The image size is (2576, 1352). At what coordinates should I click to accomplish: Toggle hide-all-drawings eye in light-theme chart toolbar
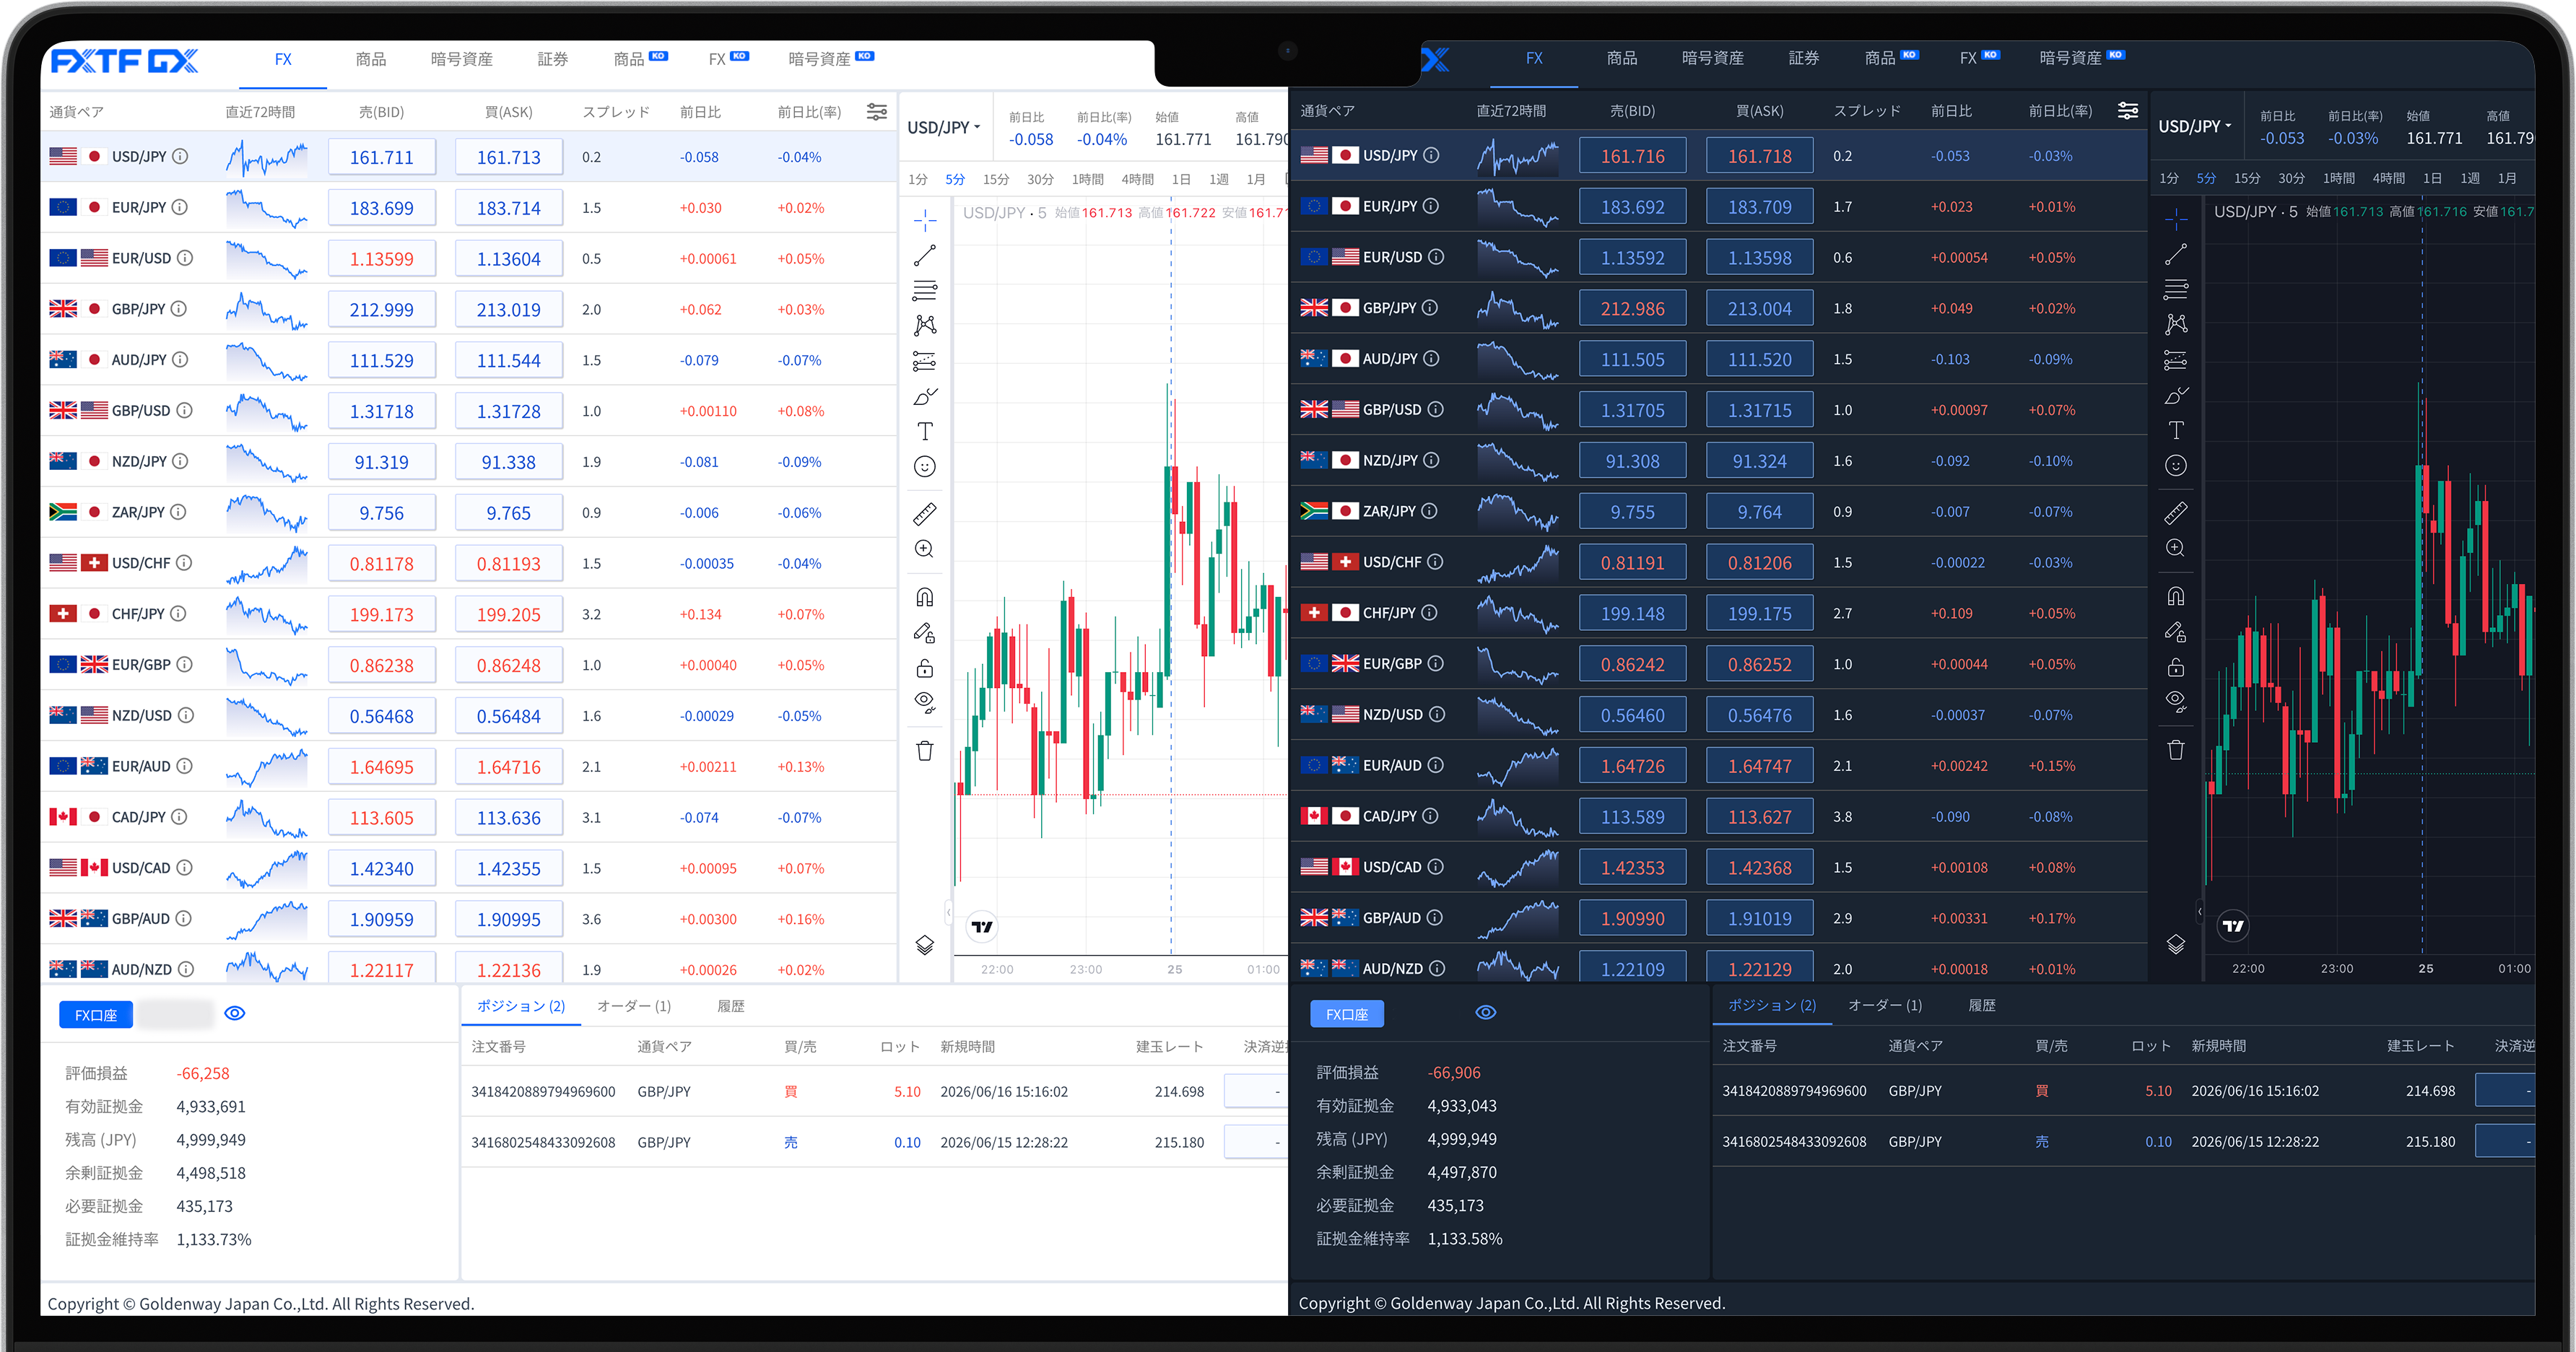pyautogui.click(x=925, y=702)
